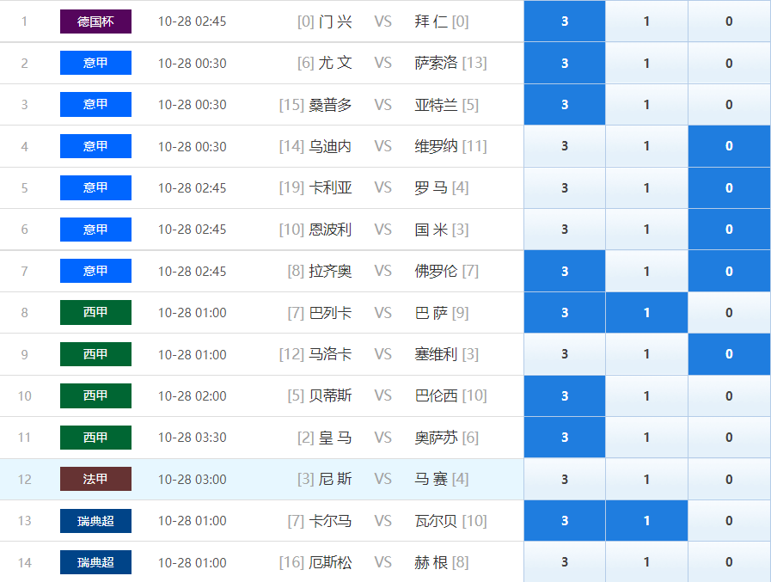Open the 皇马 team link

point(335,438)
